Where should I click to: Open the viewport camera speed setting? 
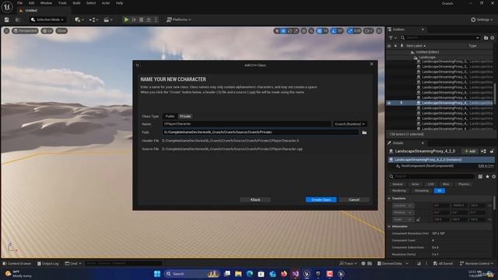point(368,31)
